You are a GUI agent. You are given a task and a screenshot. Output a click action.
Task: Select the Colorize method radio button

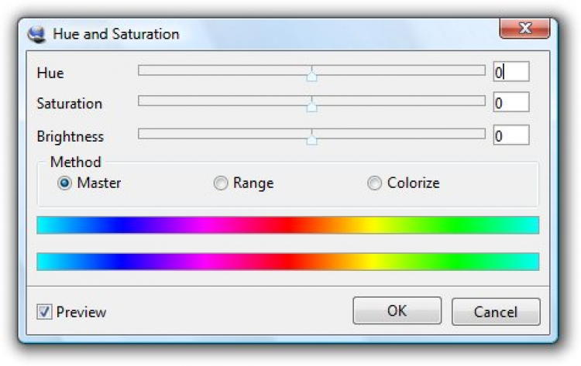pos(375,183)
